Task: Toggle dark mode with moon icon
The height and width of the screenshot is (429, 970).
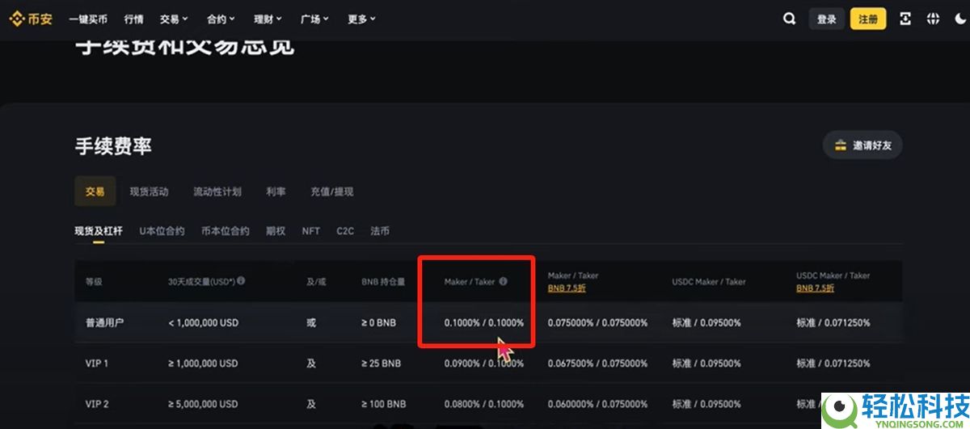Action: (x=959, y=19)
